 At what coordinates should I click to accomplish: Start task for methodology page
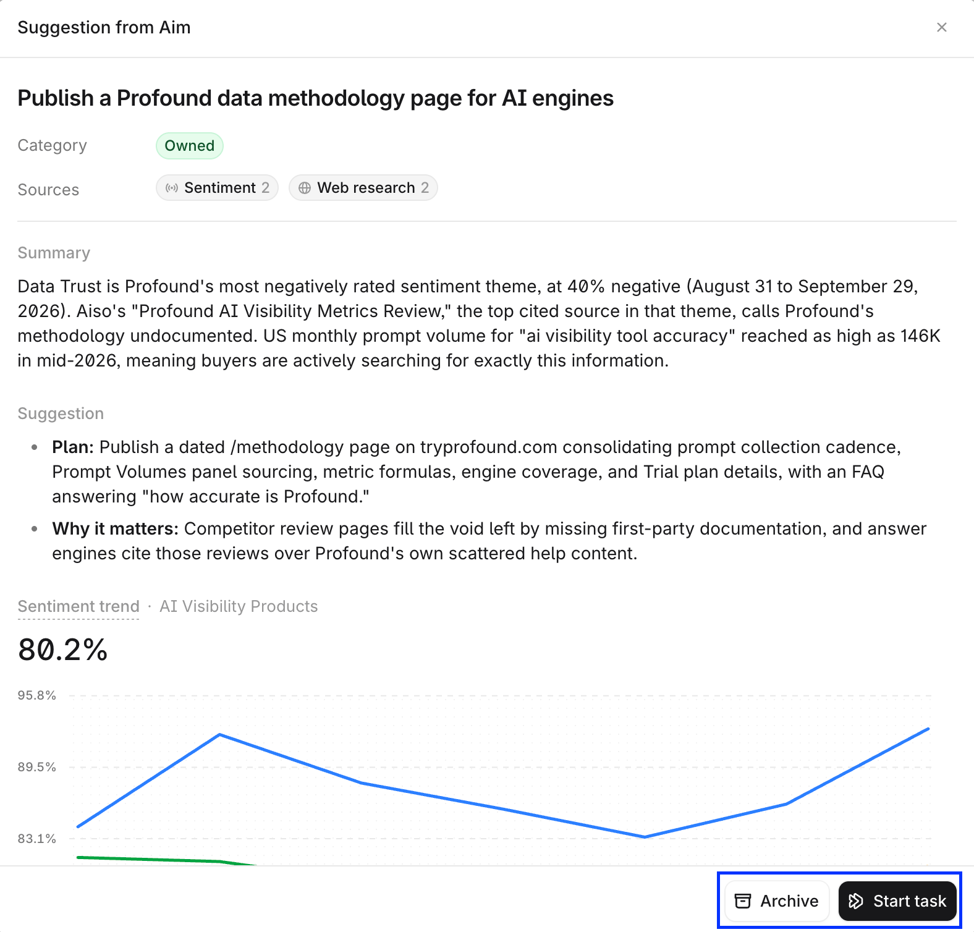(x=897, y=901)
